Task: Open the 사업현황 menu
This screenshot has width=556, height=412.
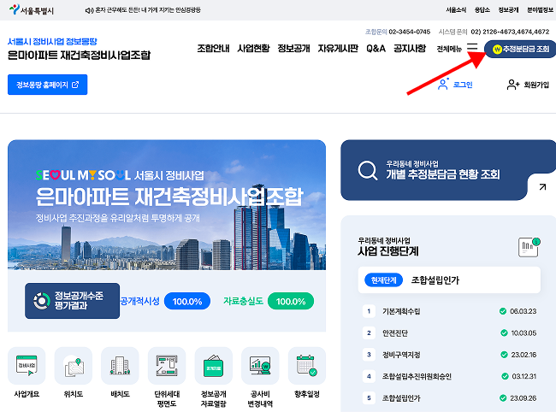Action: pos(253,48)
